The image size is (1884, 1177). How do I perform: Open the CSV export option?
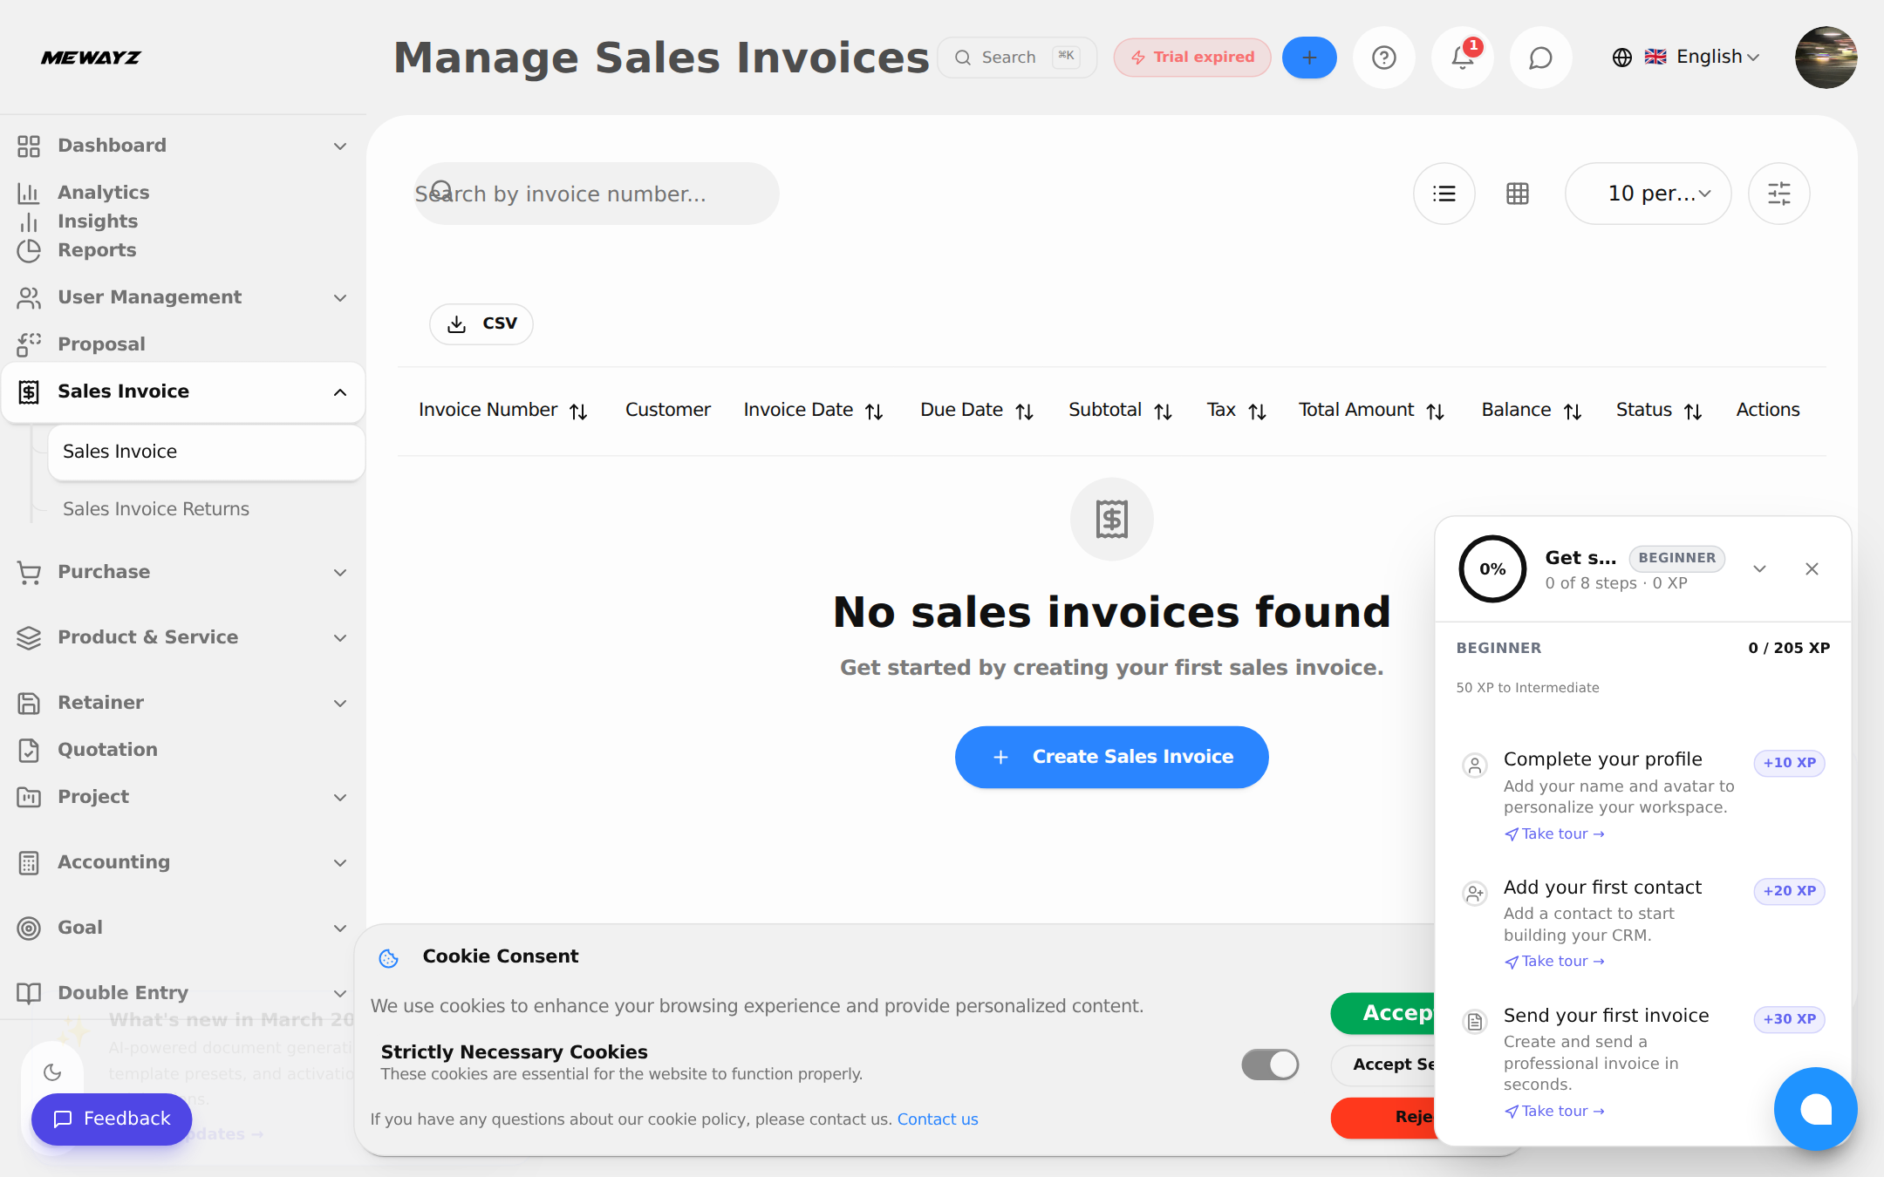[481, 323]
